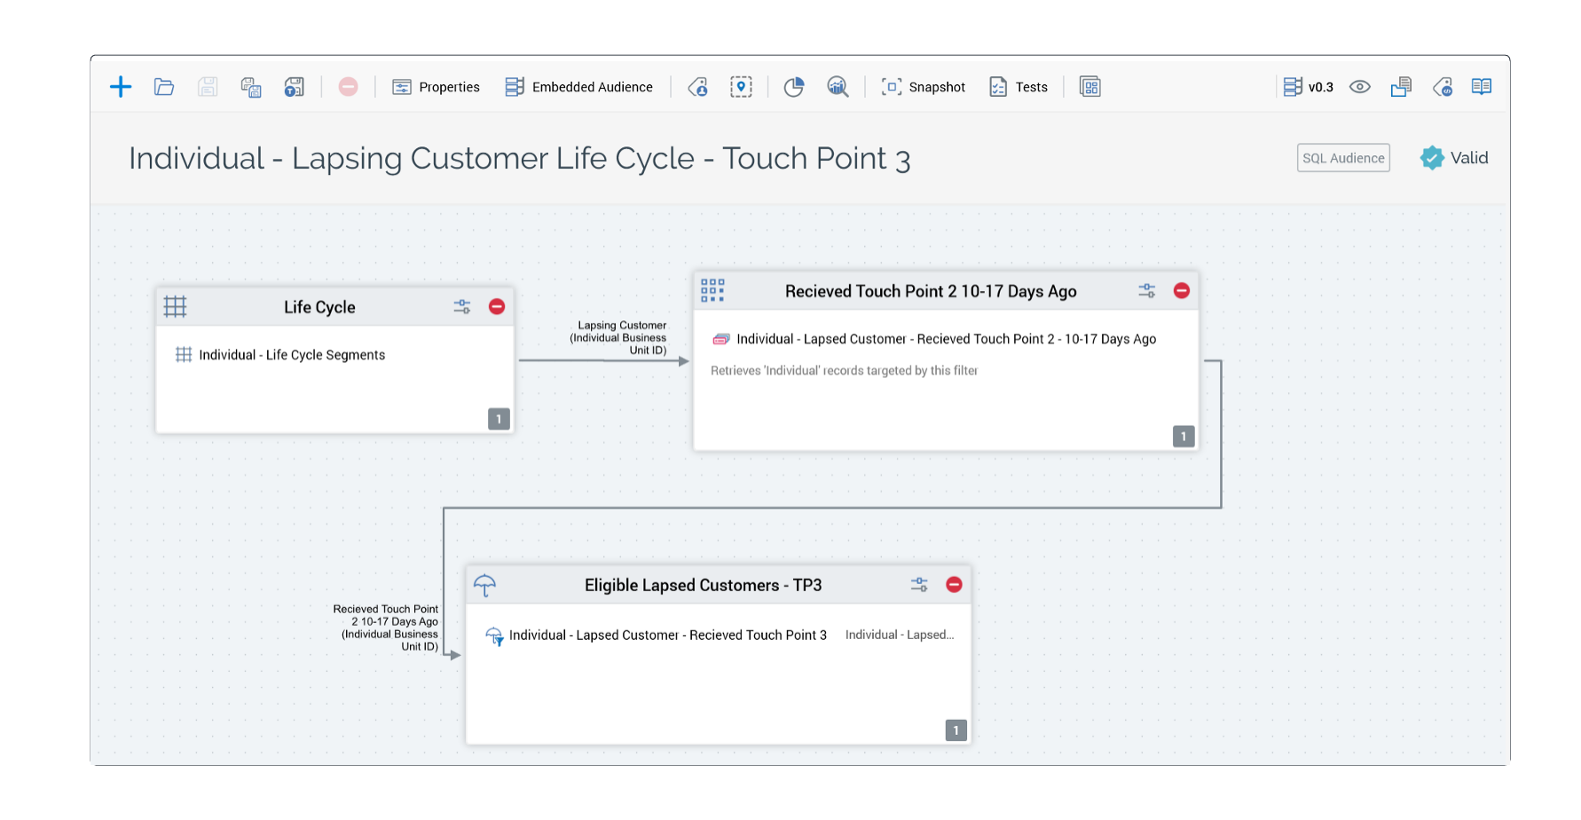
Task: Open version v0.3 history
Action: (x=1309, y=87)
